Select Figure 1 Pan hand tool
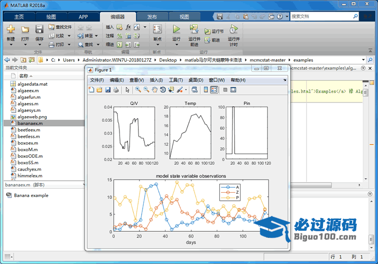This screenshot has height=264, width=378. (x=154, y=90)
